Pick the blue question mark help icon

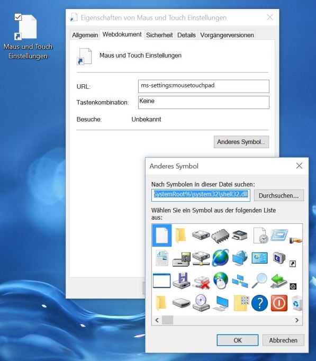[259, 303]
